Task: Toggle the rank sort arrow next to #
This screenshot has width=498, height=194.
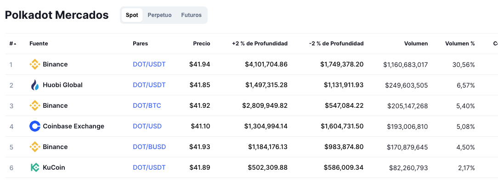Action: (15, 44)
